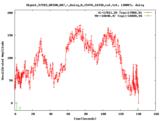Click the green X marker near 140 seconds
The width and height of the screenshot is (161, 121).
(x=138, y=109)
